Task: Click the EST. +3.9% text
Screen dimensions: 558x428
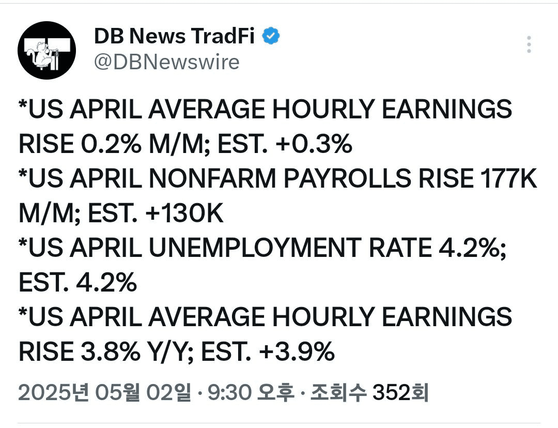Action: (x=268, y=351)
